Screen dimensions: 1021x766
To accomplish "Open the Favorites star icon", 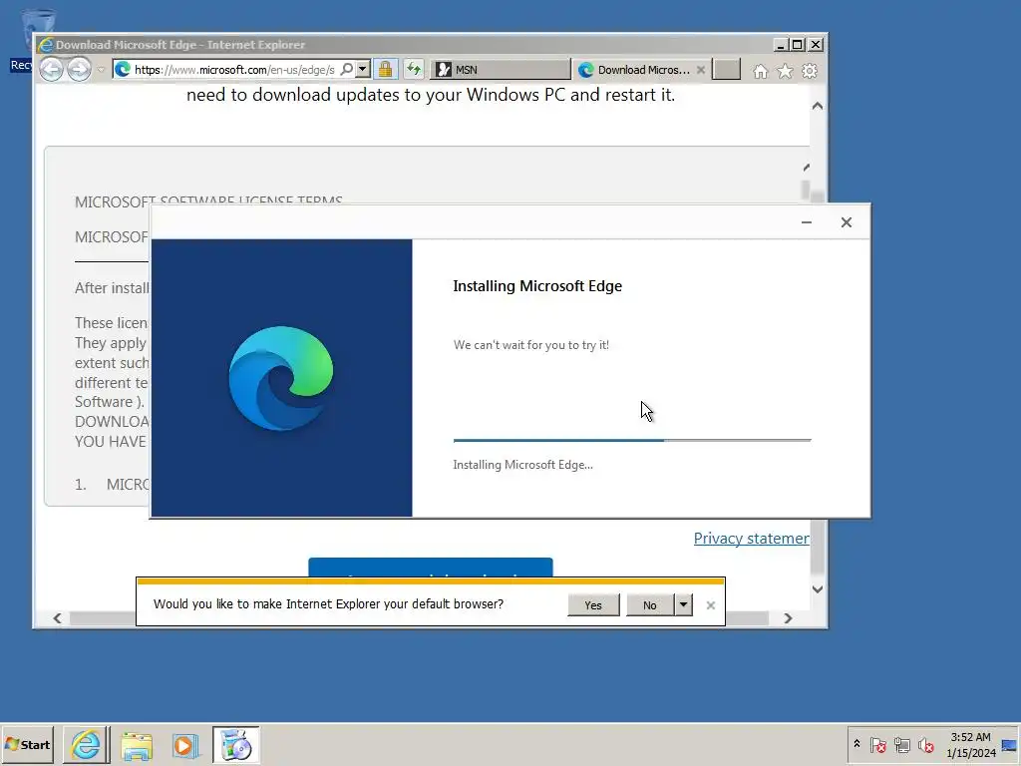I will pos(786,71).
